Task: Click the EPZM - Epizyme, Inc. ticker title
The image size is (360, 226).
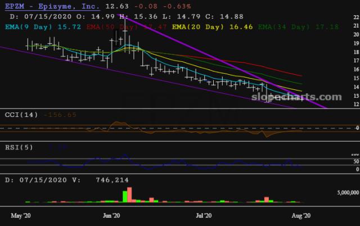Action: coord(52,7)
